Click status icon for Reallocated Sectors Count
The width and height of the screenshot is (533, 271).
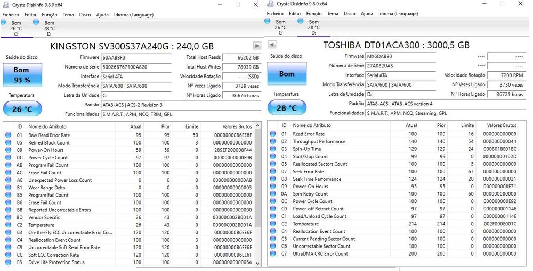[x=272, y=164]
